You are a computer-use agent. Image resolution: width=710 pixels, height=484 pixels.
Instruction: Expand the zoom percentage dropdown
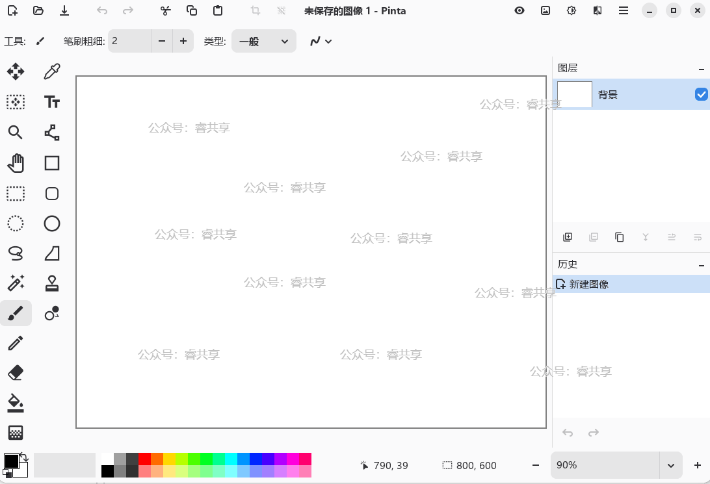(670, 465)
